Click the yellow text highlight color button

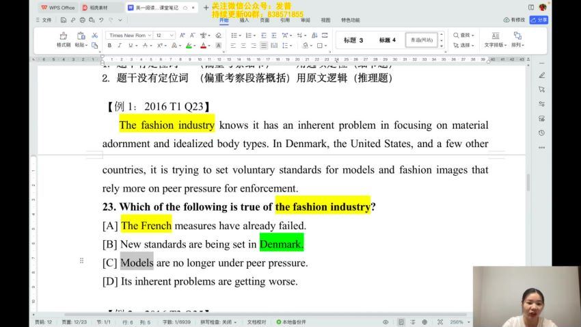190,46
